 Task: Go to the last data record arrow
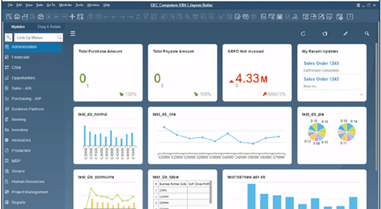(130, 17)
